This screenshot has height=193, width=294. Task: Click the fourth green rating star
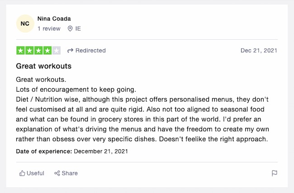click(x=47, y=51)
